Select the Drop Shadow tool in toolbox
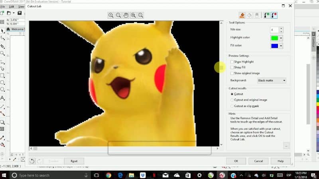Image resolution: width=319 pixels, height=179 pixels. [3, 122]
